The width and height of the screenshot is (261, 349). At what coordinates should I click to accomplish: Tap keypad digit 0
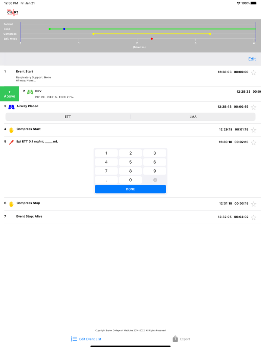pos(130,180)
